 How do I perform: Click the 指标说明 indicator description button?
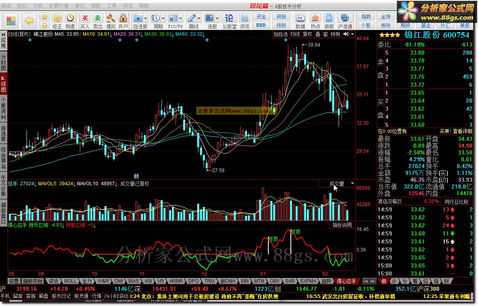tap(342, 225)
